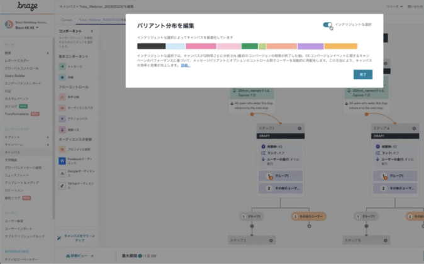The height and width of the screenshot is (264, 424).
Task: Open ユーザーインポート in the sidebar
Action: (18, 229)
